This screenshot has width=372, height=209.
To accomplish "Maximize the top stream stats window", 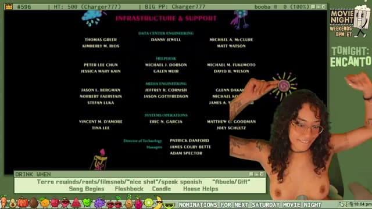I will coord(319,6).
